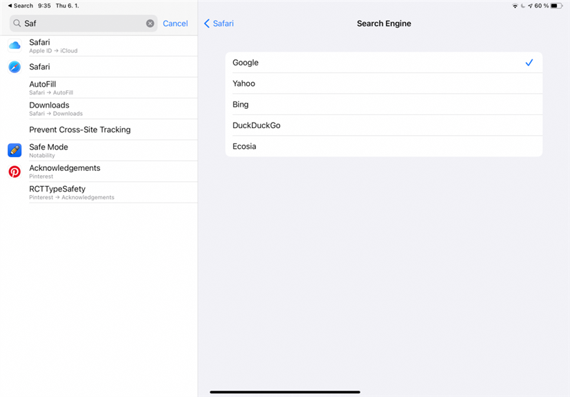Viewport: 570px width, 397px height.
Task: Tap the Safari compass icon
Action: pyautogui.click(x=14, y=67)
